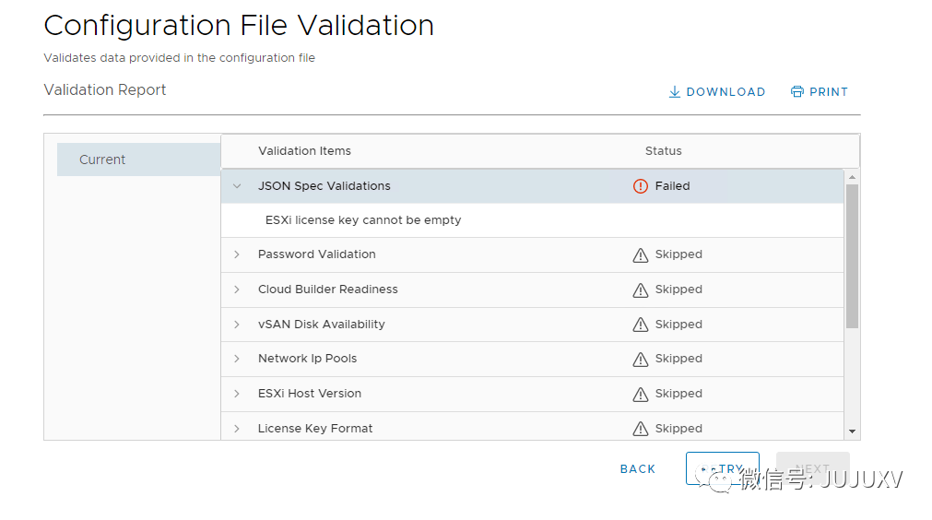Click vSAN Disk Availability warning triangle
The width and height of the screenshot is (932, 520).
click(641, 325)
